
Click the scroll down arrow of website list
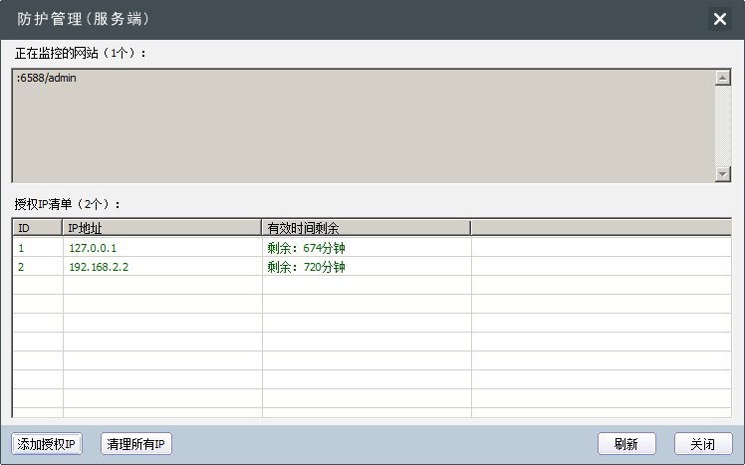(x=723, y=174)
